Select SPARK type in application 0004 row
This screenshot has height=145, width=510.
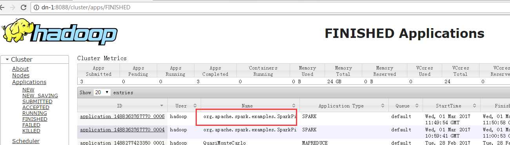pyautogui.click(x=309, y=130)
